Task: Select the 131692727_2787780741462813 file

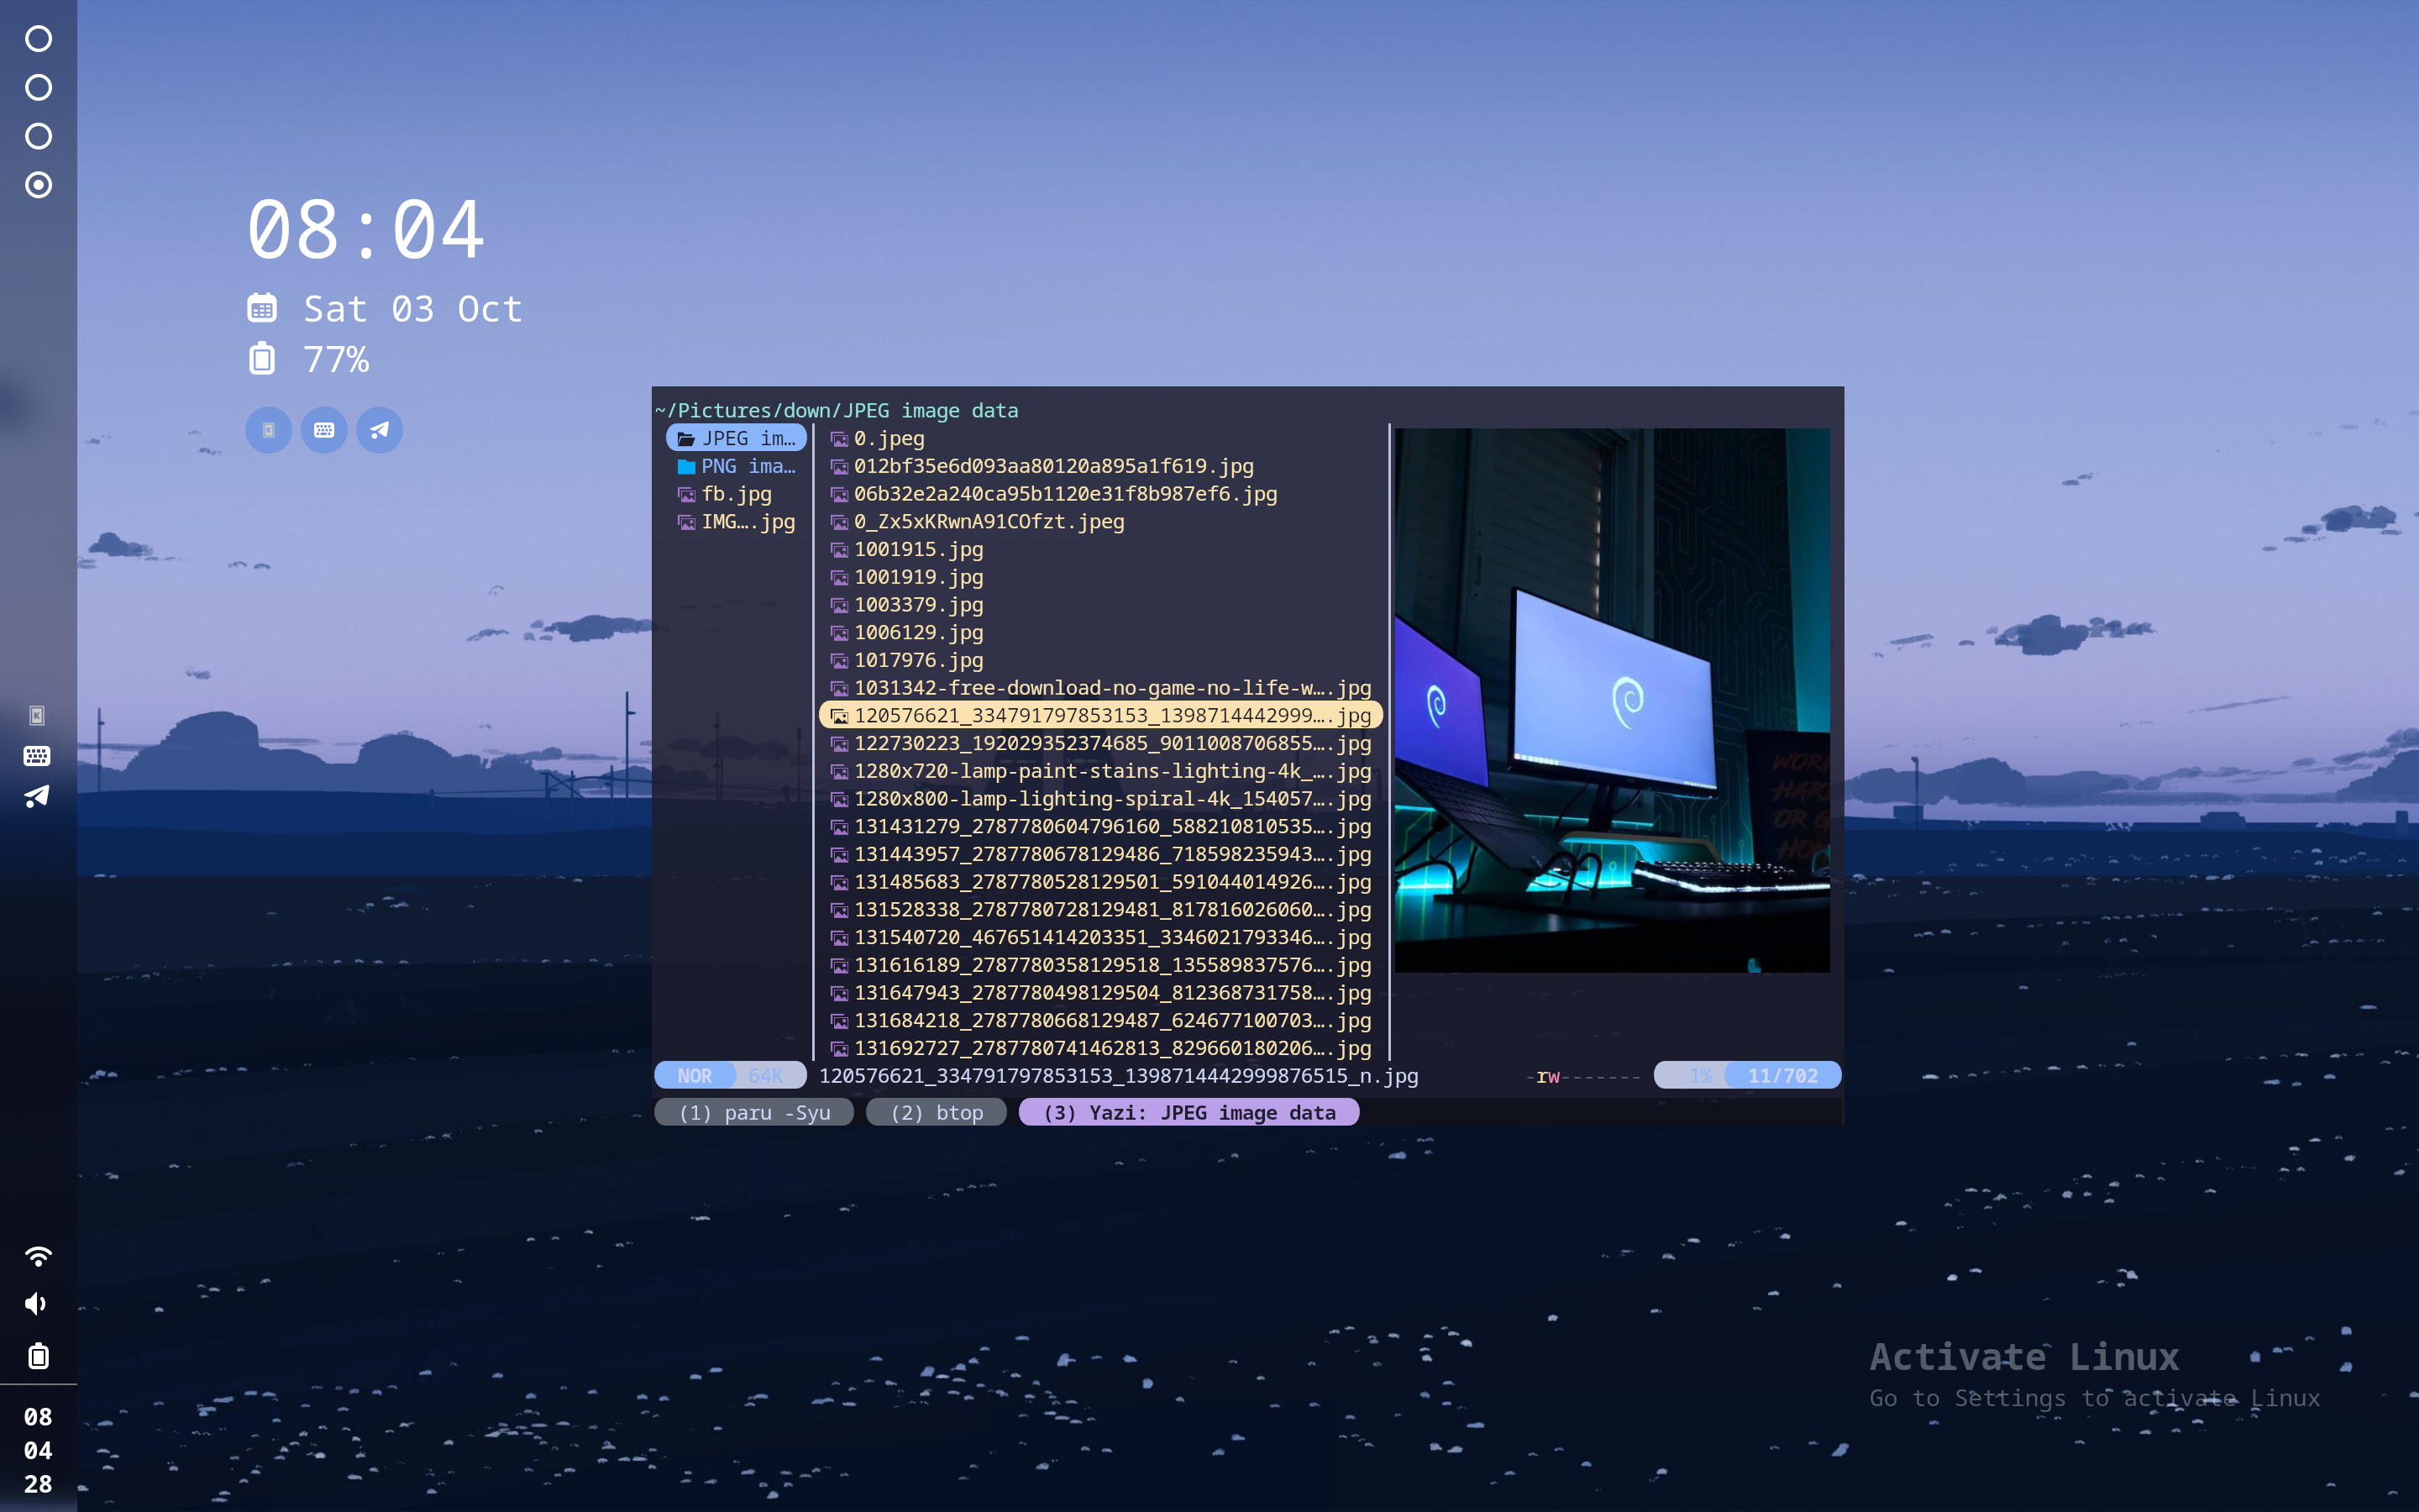Action: (x=1099, y=1048)
